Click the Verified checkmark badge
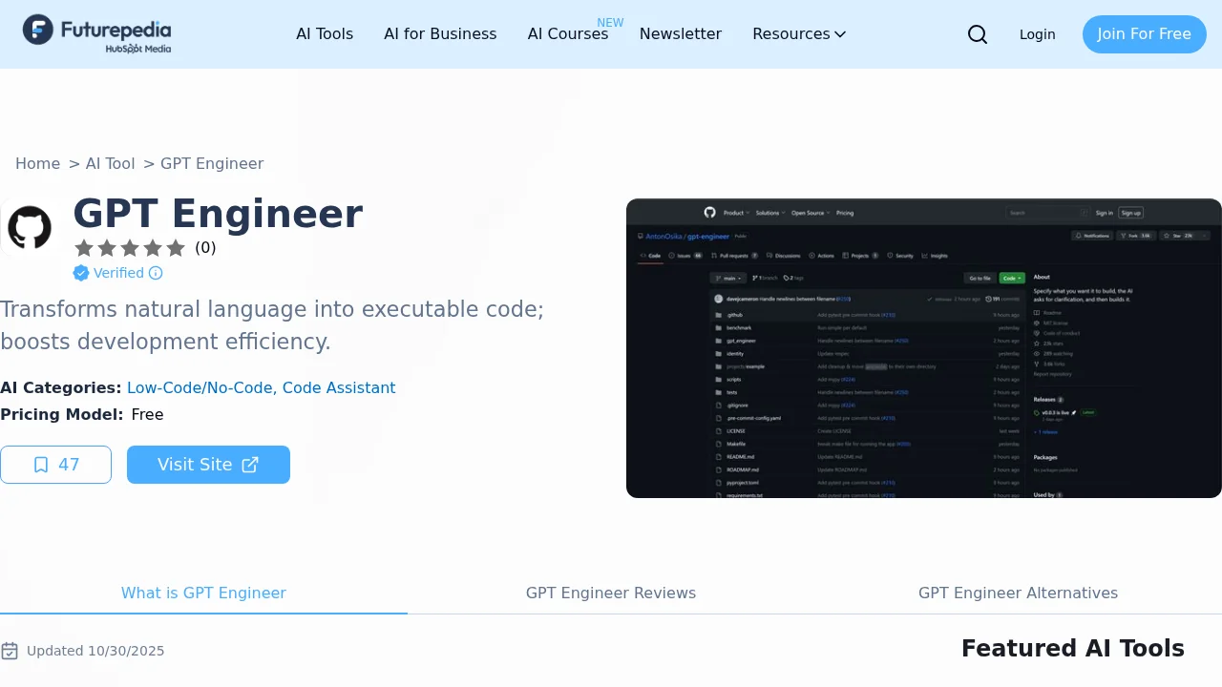This screenshot has height=687, width=1222. [x=81, y=273]
